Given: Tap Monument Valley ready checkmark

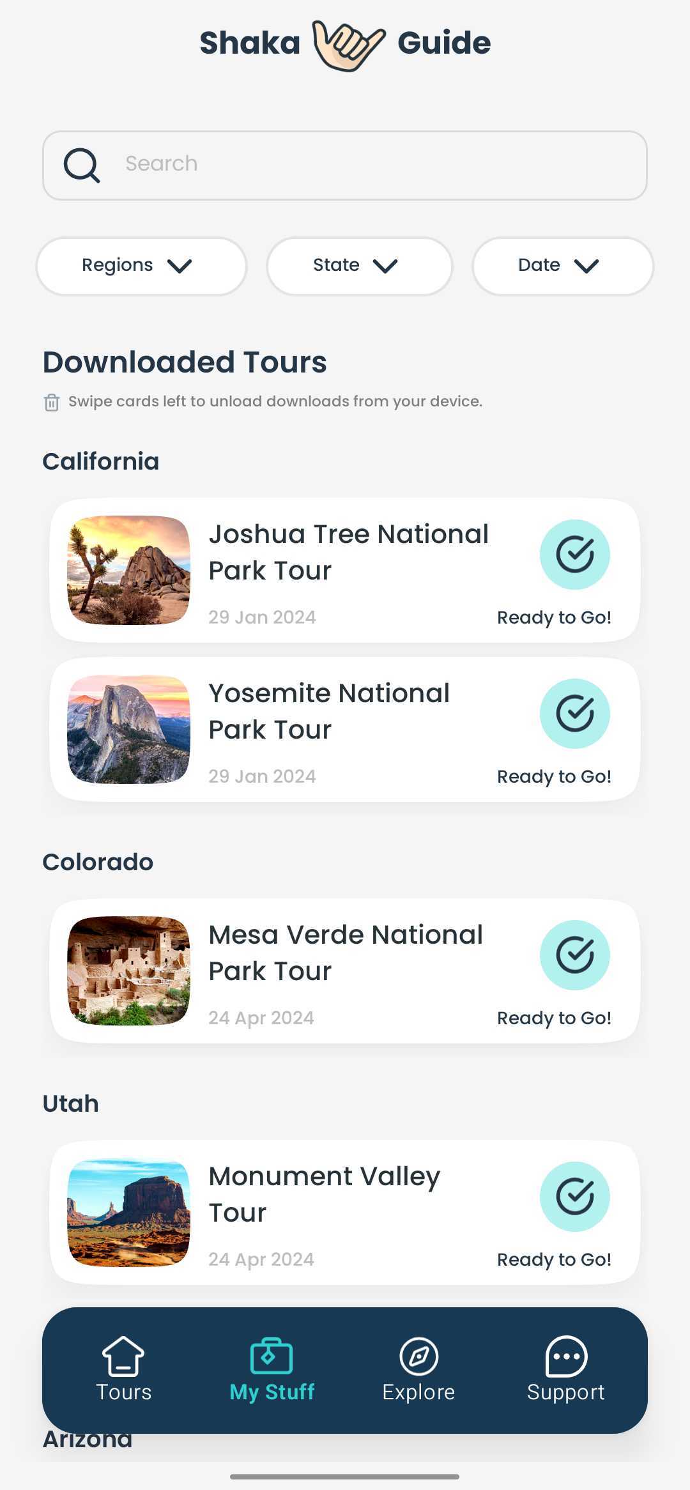Looking at the screenshot, I should pyautogui.click(x=575, y=1197).
